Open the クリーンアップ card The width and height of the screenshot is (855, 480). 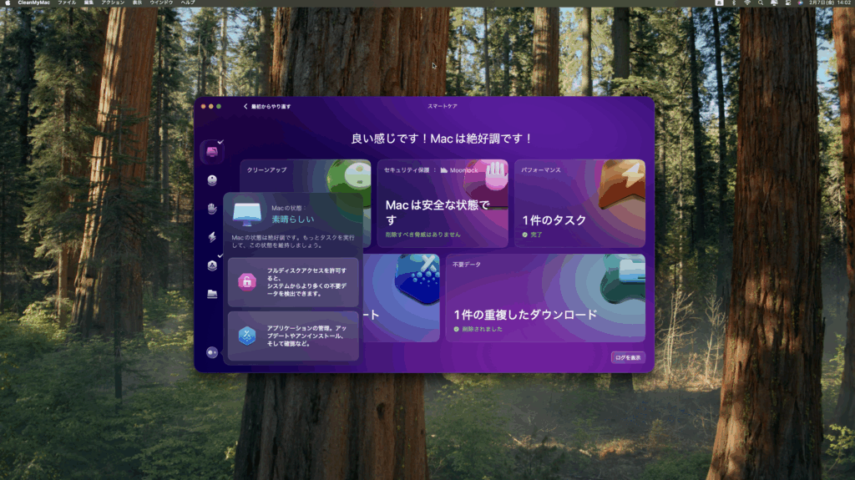tap(306, 175)
